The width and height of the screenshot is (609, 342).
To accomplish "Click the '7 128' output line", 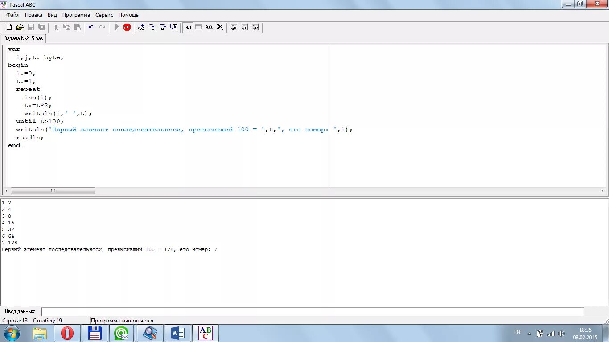I will (9, 243).
